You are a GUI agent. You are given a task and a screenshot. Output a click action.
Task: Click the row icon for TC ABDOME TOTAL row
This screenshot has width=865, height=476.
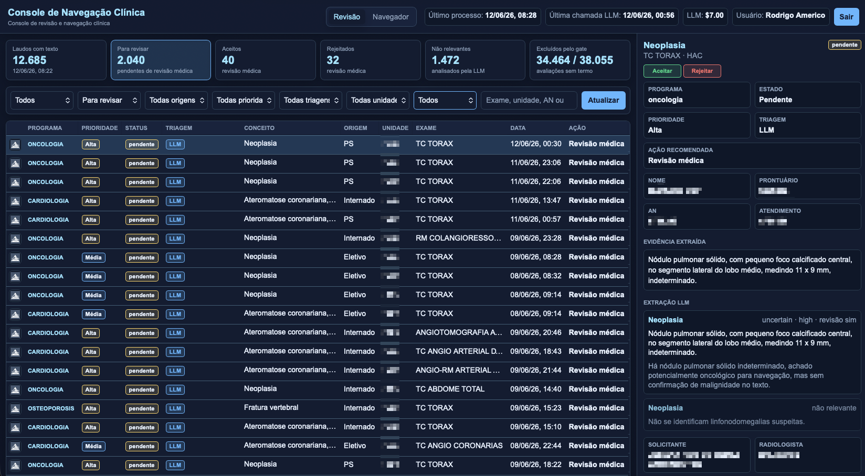click(15, 390)
